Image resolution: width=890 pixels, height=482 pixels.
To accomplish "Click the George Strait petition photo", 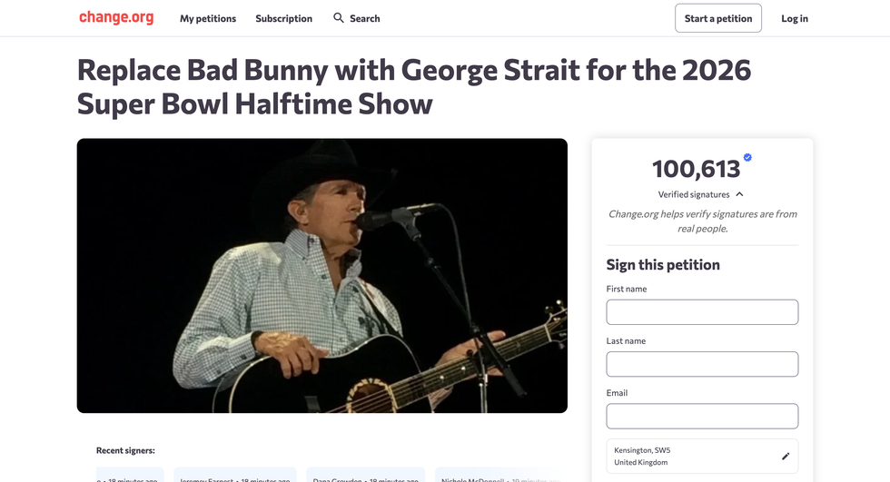I will [321, 275].
